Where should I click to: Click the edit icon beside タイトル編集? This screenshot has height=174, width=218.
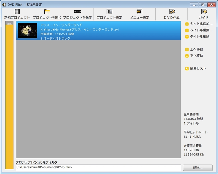click(x=187, y=30)
